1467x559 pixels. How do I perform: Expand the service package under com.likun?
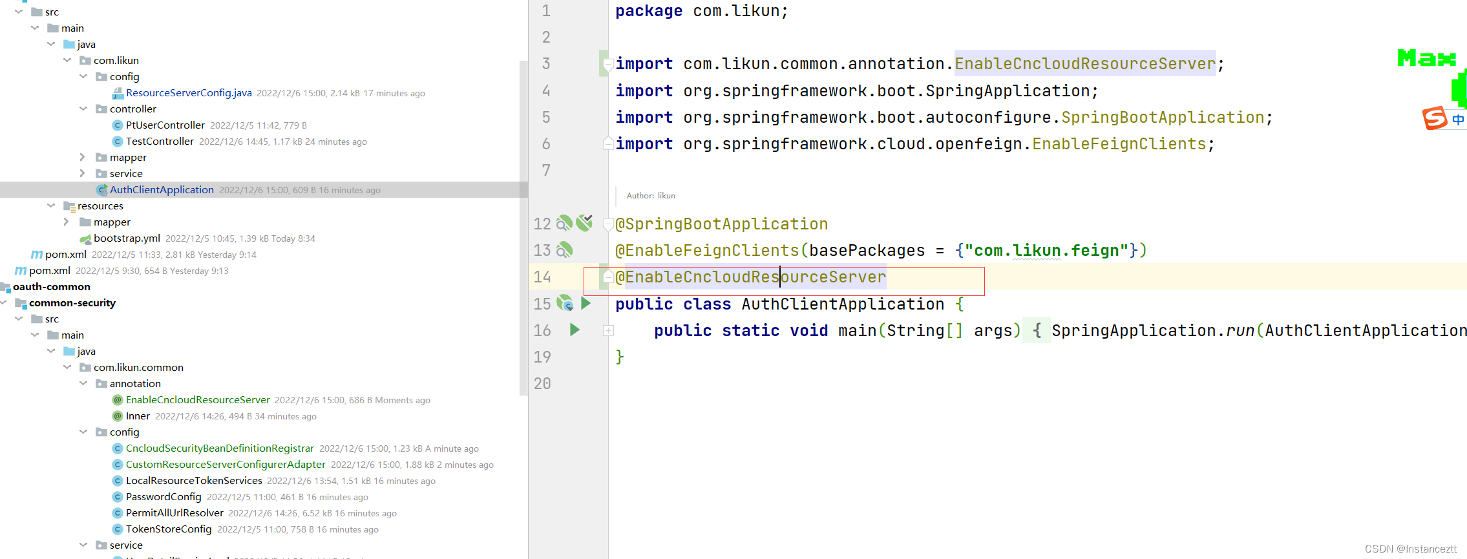click(x=83, y=173)
